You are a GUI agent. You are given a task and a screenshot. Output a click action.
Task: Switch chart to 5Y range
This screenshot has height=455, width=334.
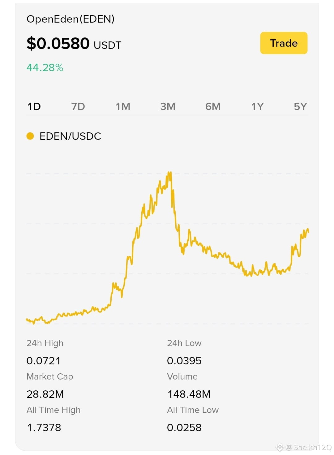(x=300, y=107)
